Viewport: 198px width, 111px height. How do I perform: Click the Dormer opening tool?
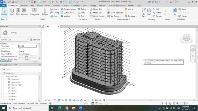[157, 16]
